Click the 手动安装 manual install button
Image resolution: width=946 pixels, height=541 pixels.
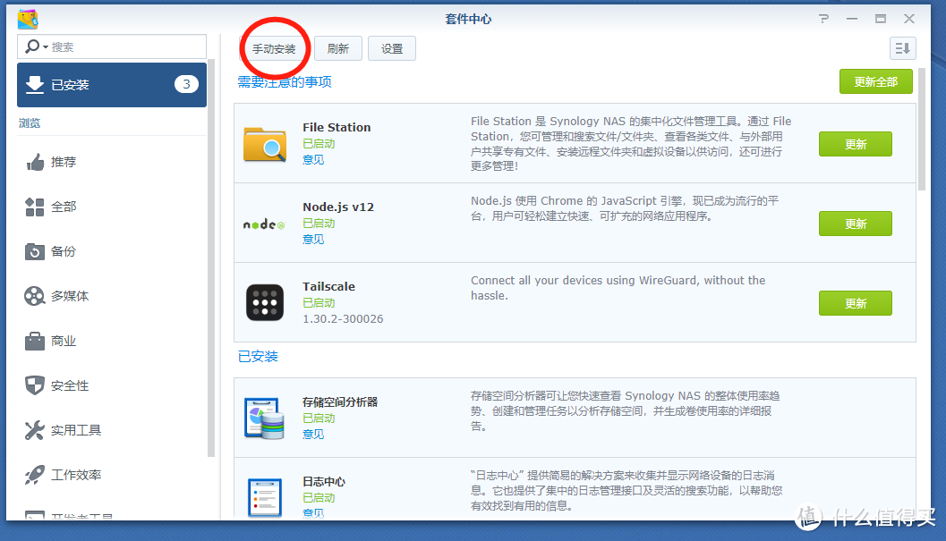(x=274, y=49)
